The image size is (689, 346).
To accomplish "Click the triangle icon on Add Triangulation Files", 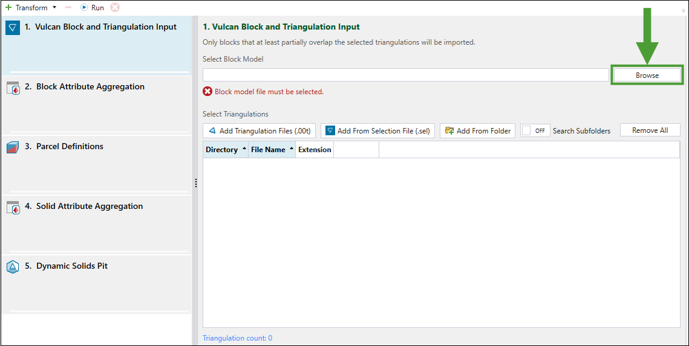I will (x=212, y=130).
